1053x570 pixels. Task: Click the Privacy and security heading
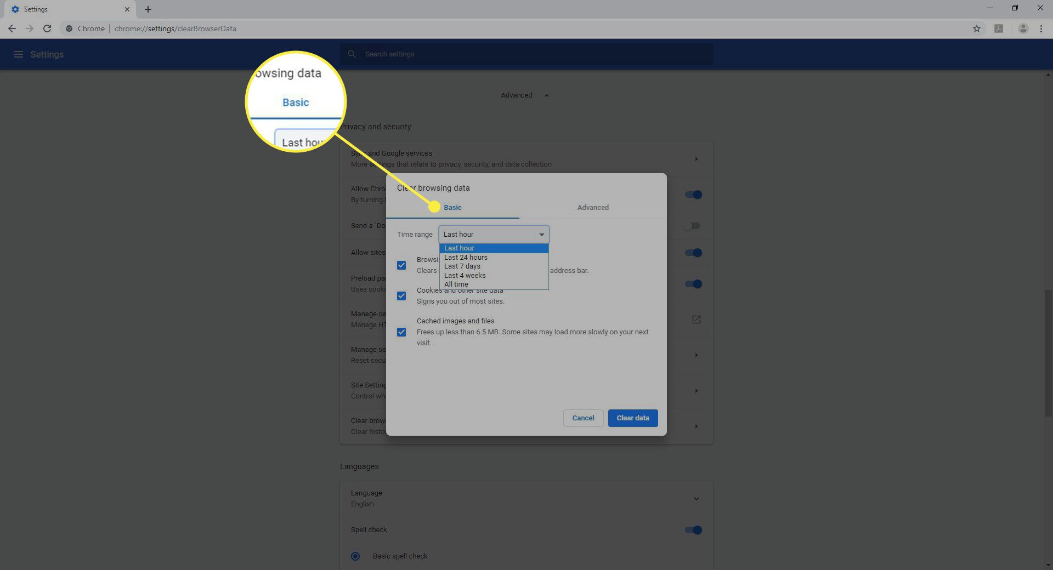tap(376, 127)
